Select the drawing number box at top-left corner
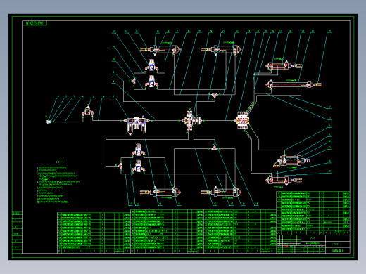 coord(34,23)
